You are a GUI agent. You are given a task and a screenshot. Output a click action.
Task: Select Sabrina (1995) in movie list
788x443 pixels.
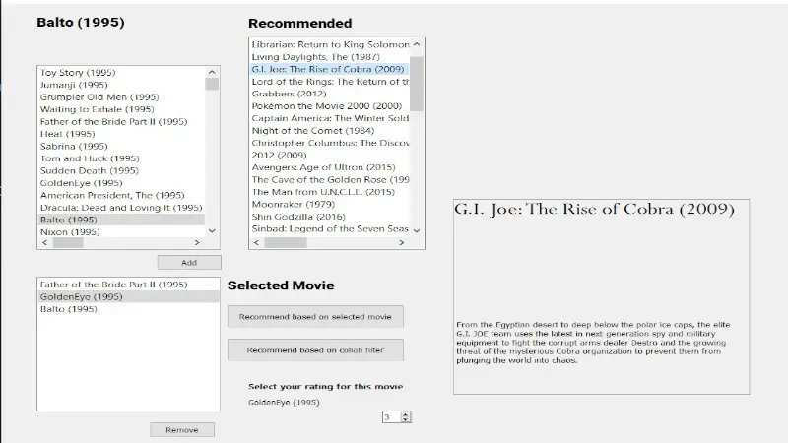pos(121,146)
